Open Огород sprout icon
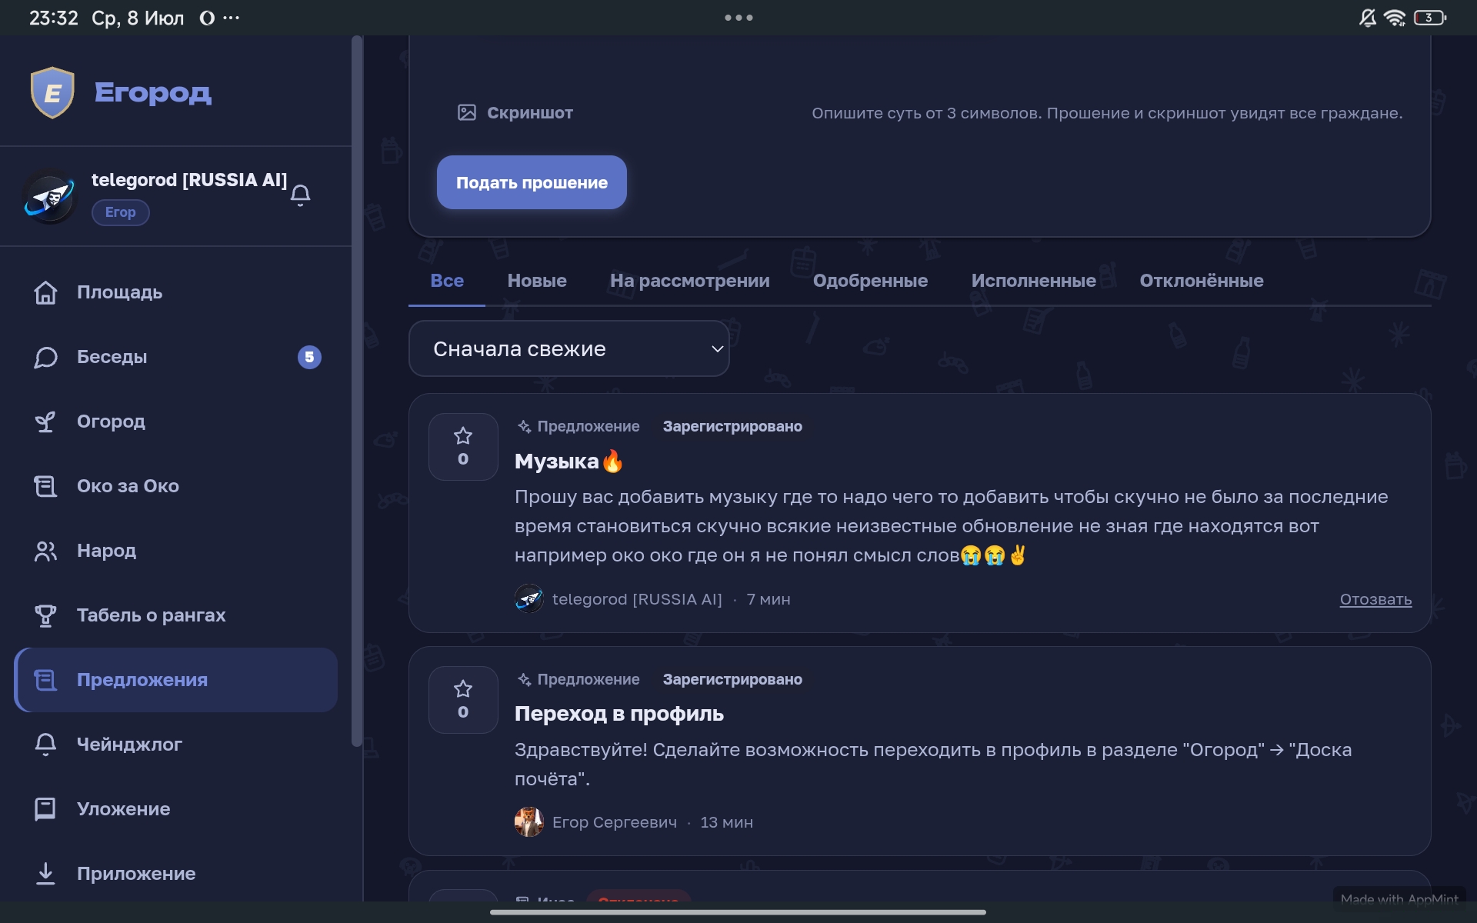 coord(45,422)
